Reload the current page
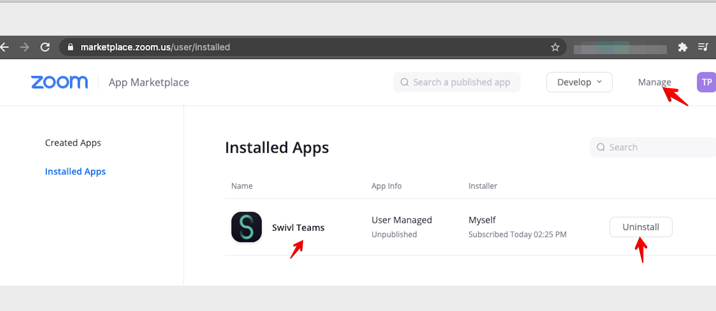The image size is (716, 311). [45, 47]
